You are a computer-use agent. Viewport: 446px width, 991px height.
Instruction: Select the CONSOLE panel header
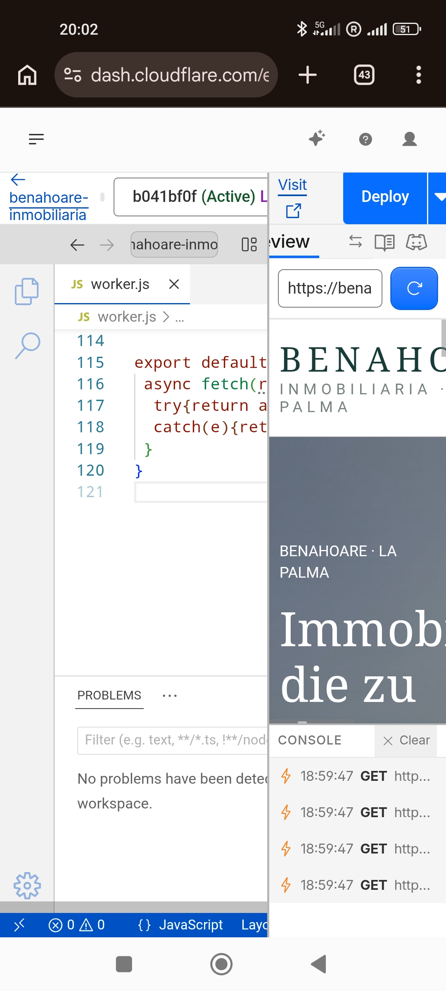(x=310, y=740)
